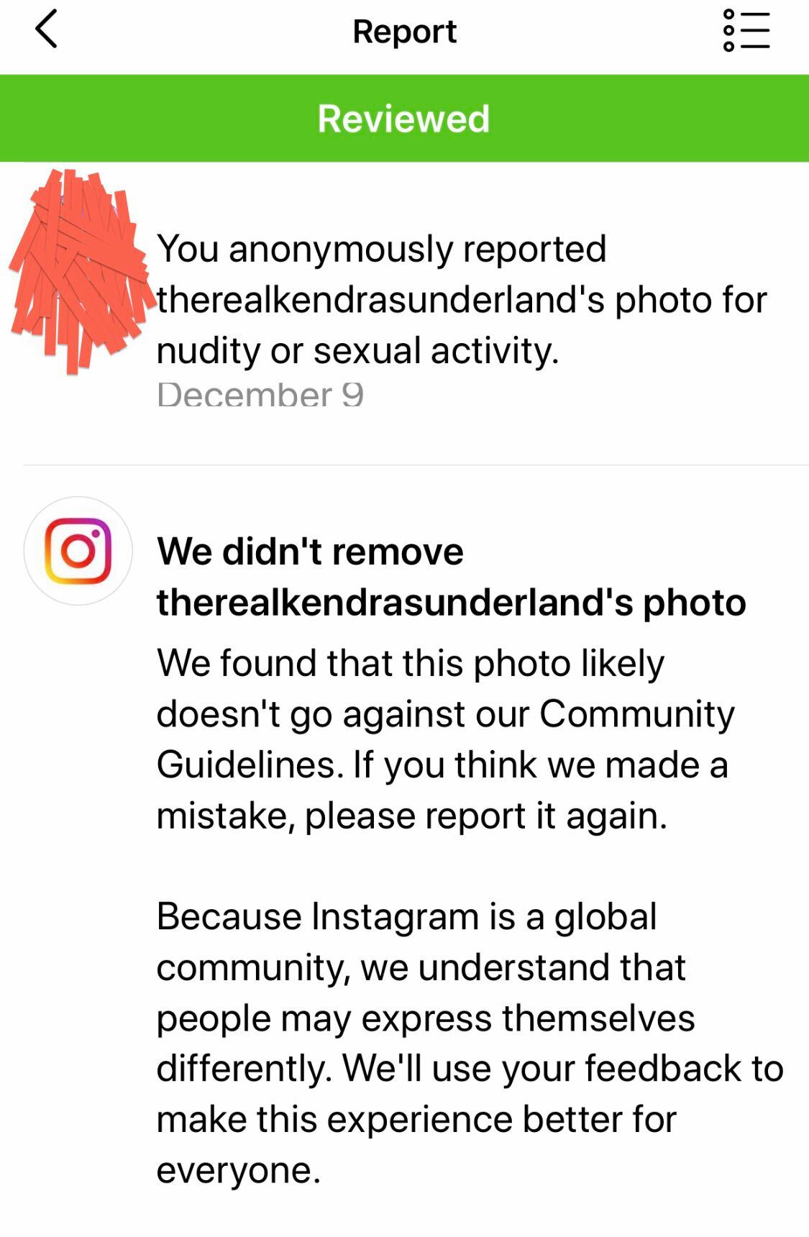Click the 'We didn't remove' bold heading

(310, 552)
